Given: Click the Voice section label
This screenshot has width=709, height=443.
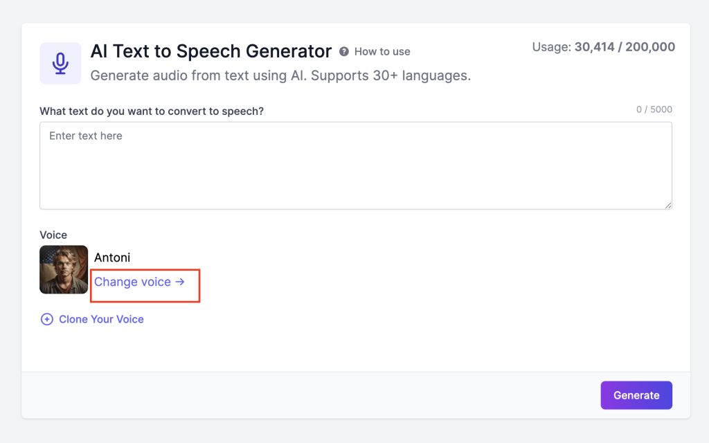Looking at the screenshot, I should [x=53, y=235].
